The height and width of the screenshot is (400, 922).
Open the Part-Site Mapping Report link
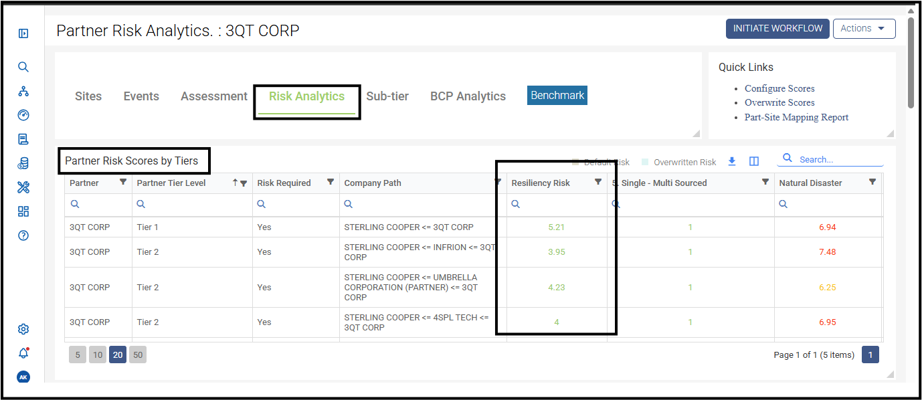796,117
